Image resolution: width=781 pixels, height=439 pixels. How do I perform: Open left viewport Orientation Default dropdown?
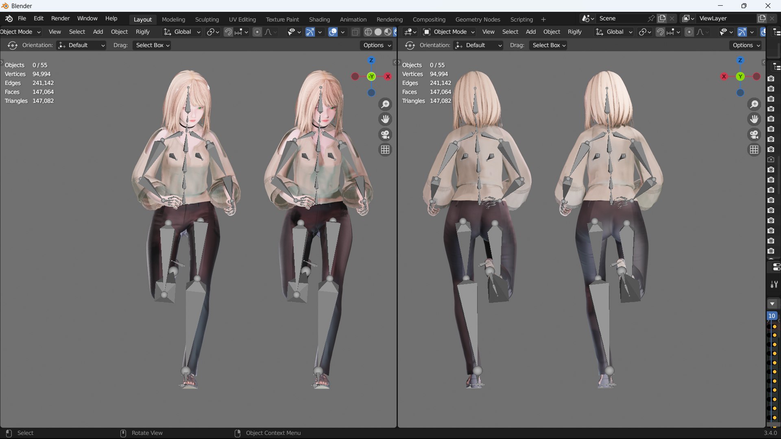pos(81,45)
